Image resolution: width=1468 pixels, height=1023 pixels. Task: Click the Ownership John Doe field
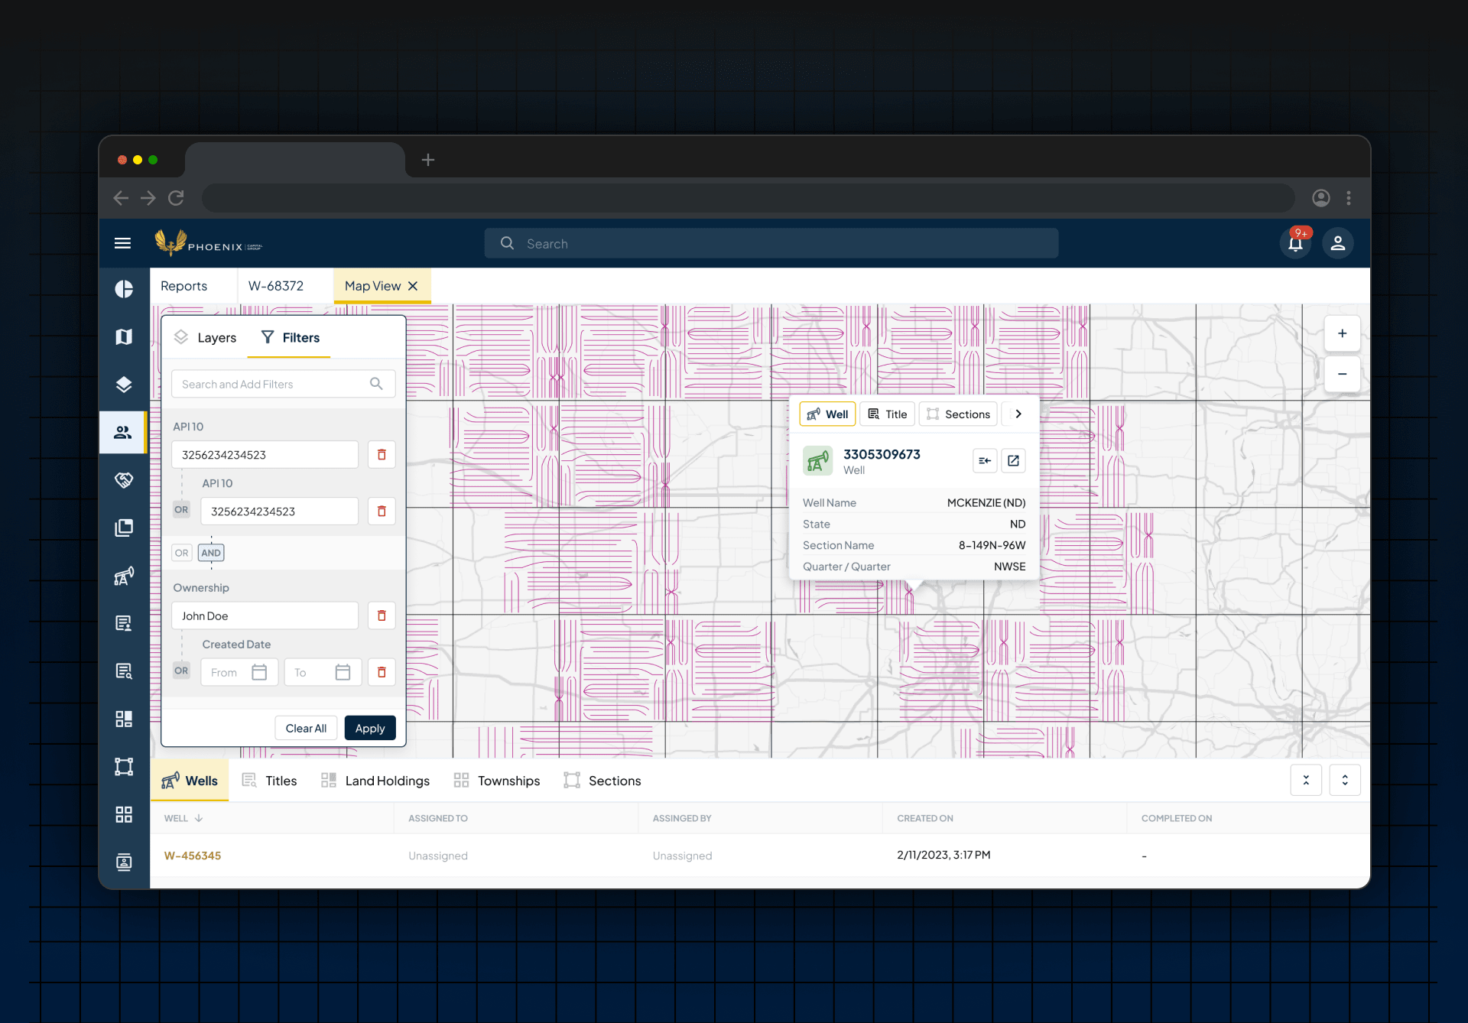point(265,615)
